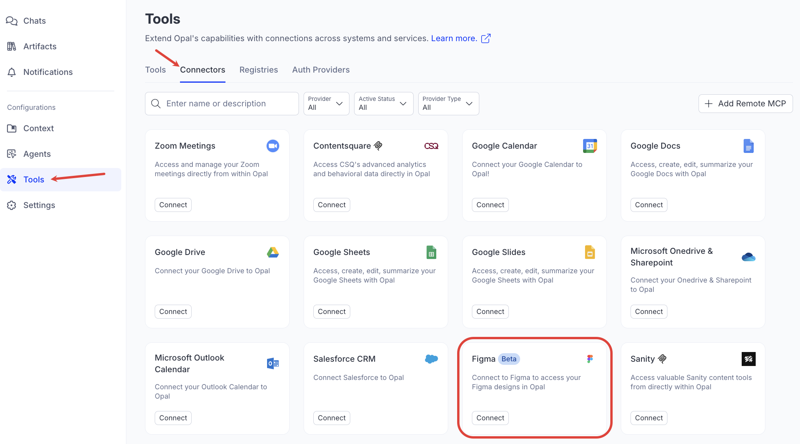Click the external link icon beside Learn more

(x=486, y=38)
